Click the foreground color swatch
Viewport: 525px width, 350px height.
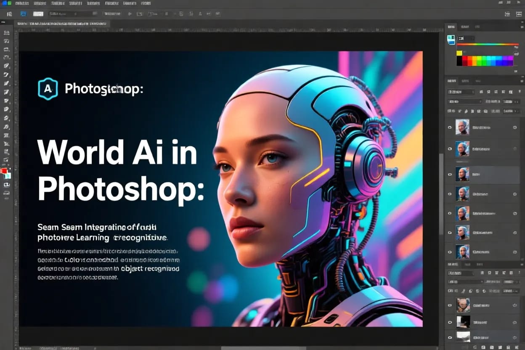tap(4, 170)
